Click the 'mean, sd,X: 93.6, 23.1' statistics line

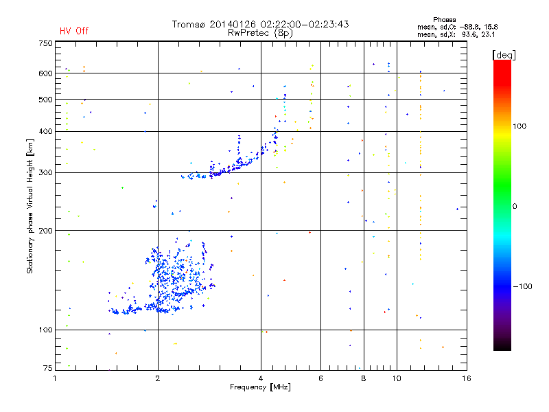(x=456, y=34)
